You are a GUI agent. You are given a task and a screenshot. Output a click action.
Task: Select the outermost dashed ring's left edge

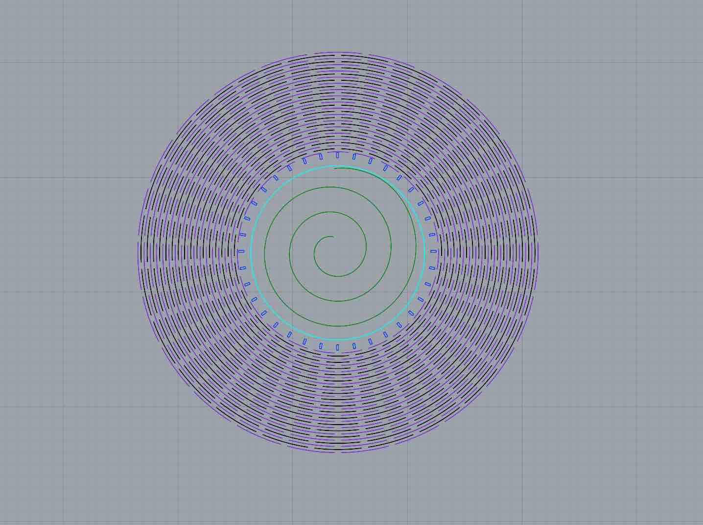pyautogui.click(x=138, y=252)
